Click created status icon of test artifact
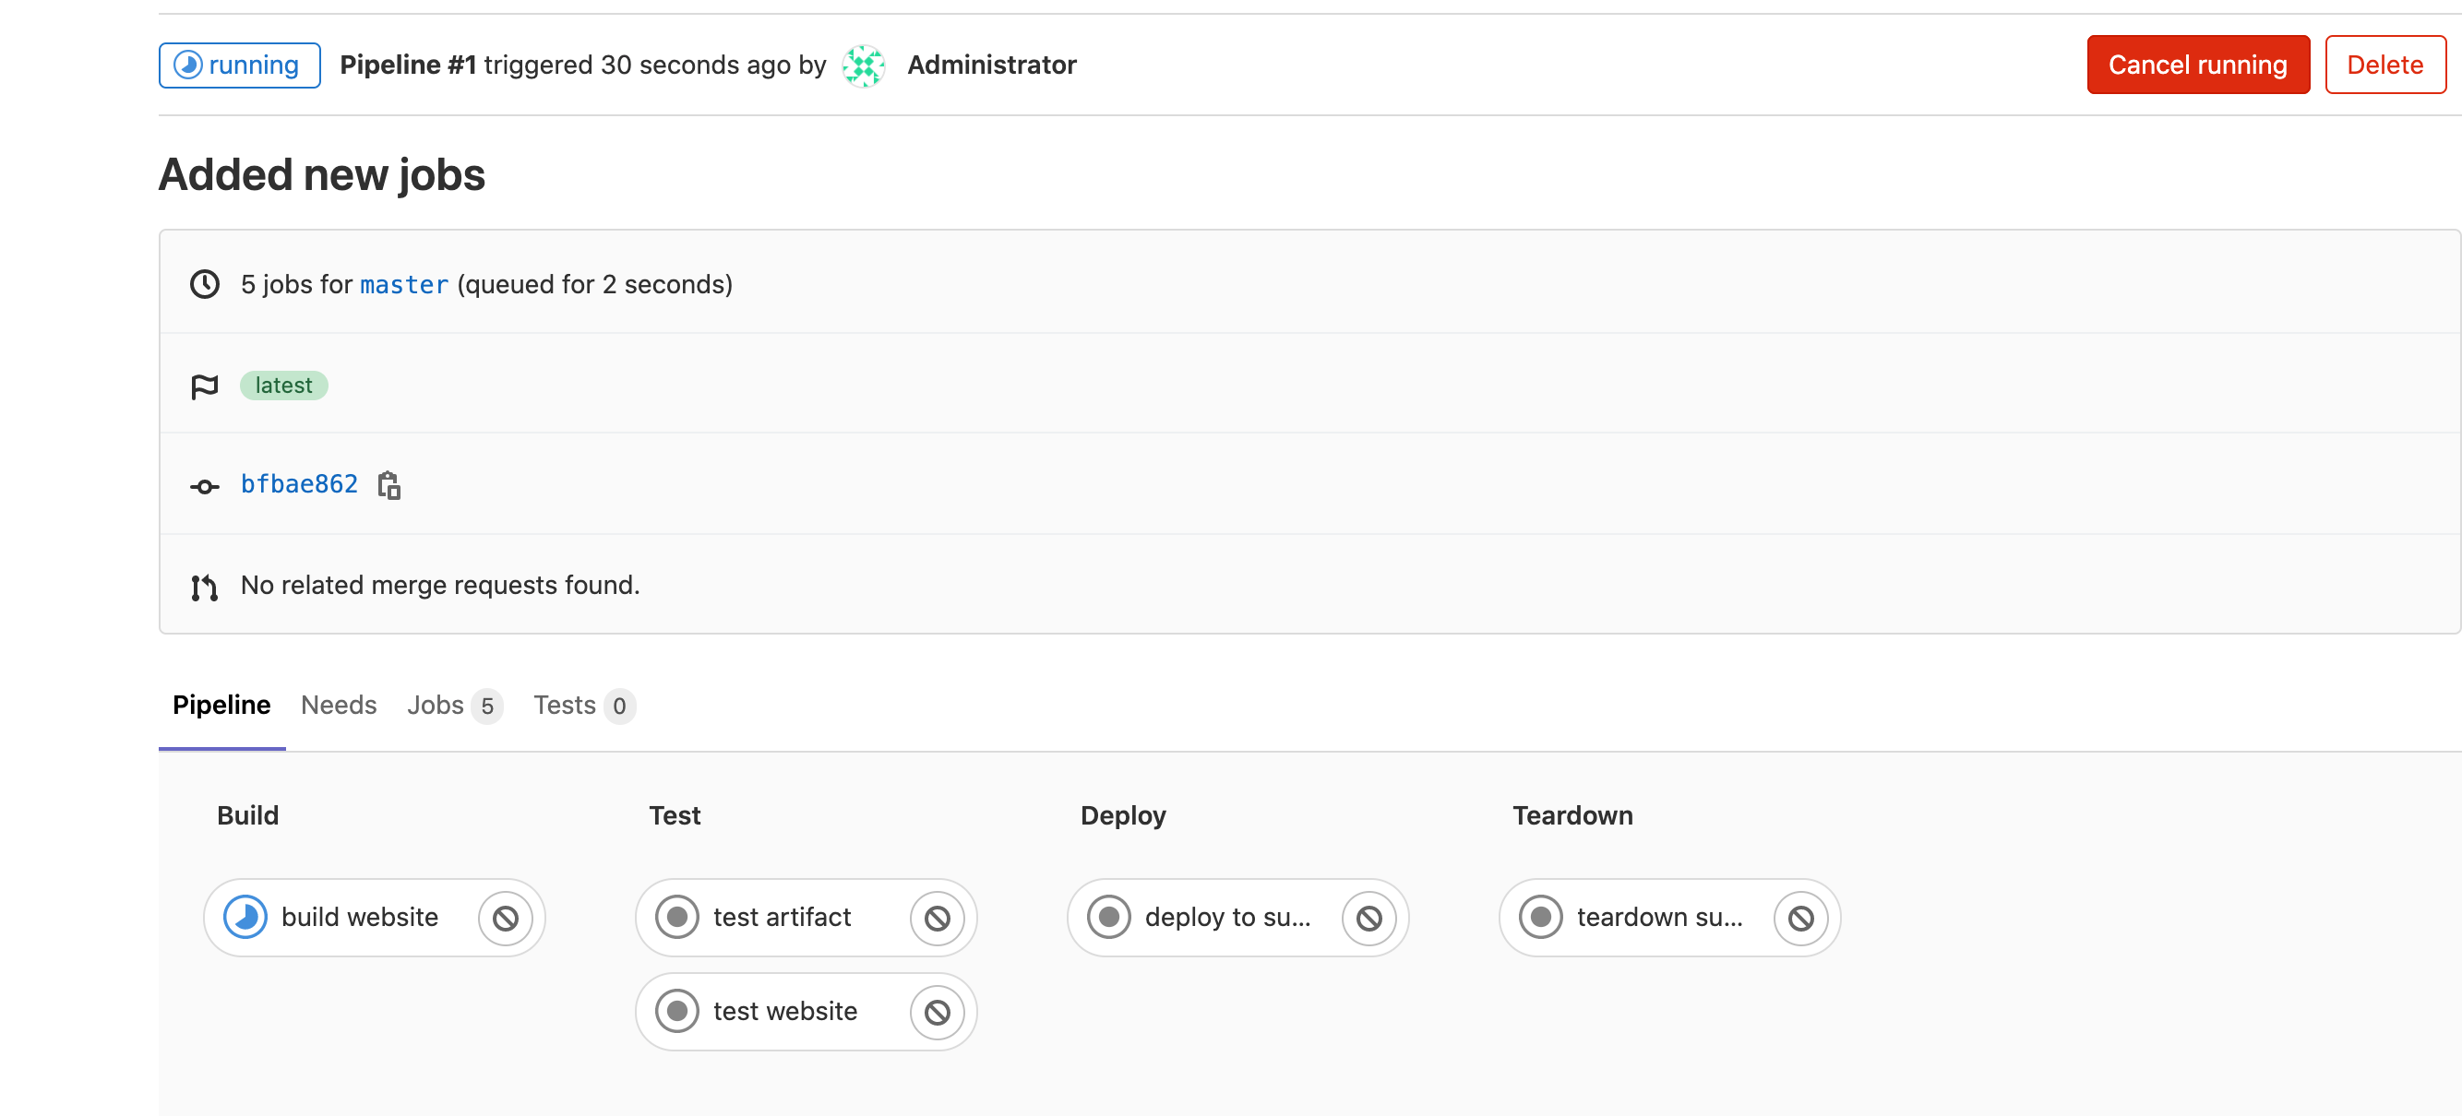 [677, 918]
